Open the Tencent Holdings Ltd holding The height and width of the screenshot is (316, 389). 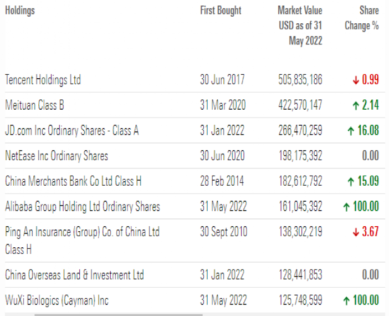43,80
